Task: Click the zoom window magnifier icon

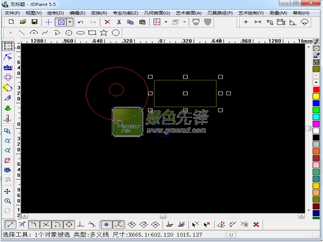Action: 8,131
